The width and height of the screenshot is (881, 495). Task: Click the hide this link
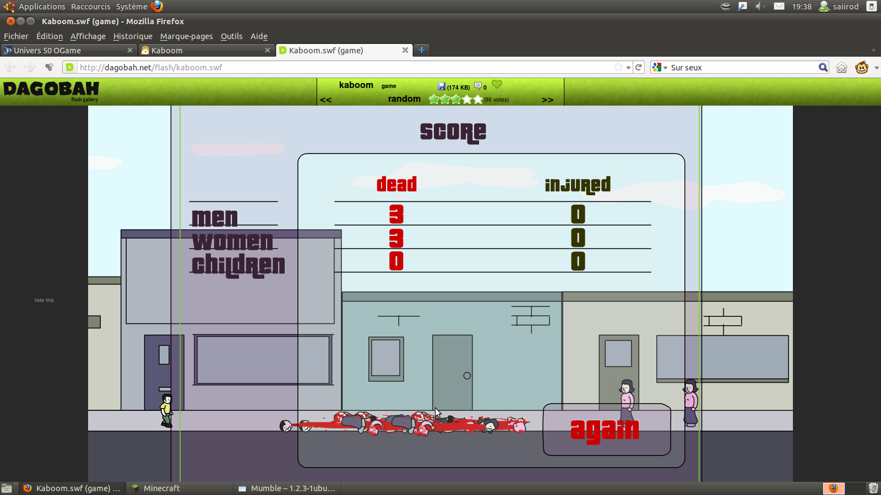click(44, 300)
